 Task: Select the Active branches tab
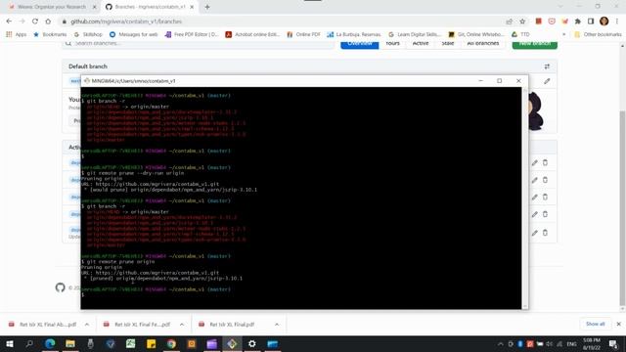coord(421,43)
